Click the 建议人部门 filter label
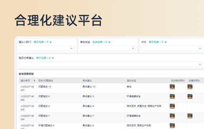The height and width of the screenshot is (129, 204). point(25,42)
